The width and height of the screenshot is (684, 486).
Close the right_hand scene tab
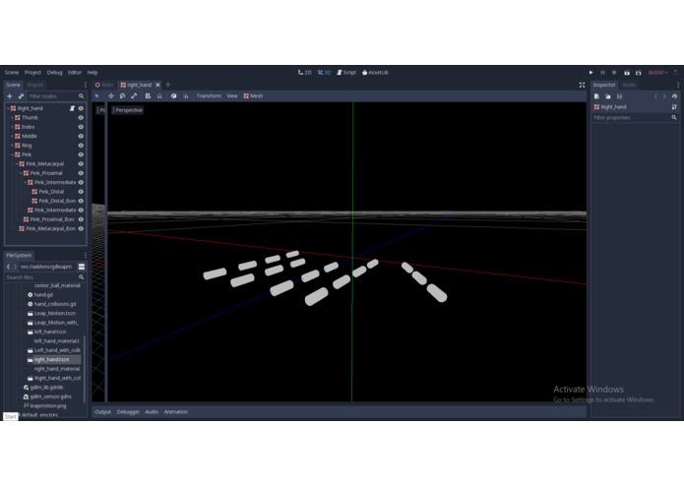coord(157,85)
